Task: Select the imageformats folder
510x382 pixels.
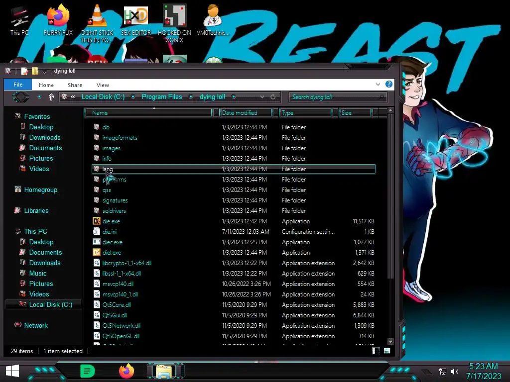Action: [120, 138]
